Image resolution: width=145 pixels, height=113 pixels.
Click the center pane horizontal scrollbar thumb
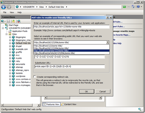(x=58, y=98)
